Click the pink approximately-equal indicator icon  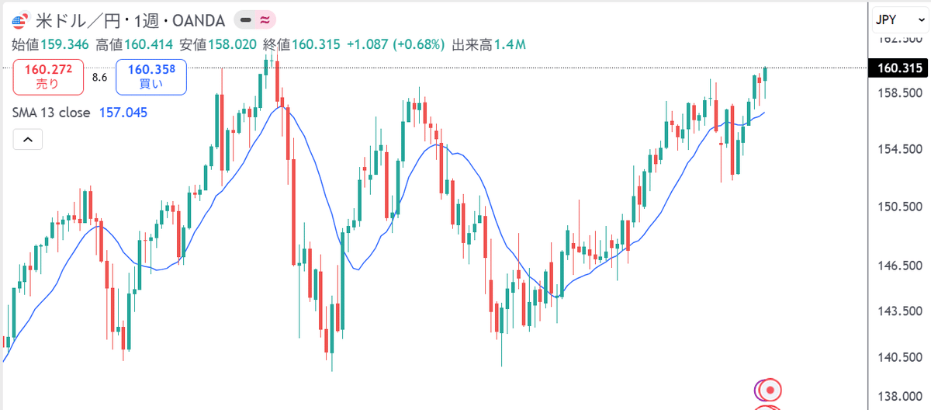point(266,20)
